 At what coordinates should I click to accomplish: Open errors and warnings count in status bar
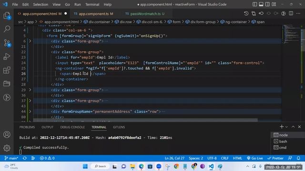pyautogui.click(x=47, y=158)
